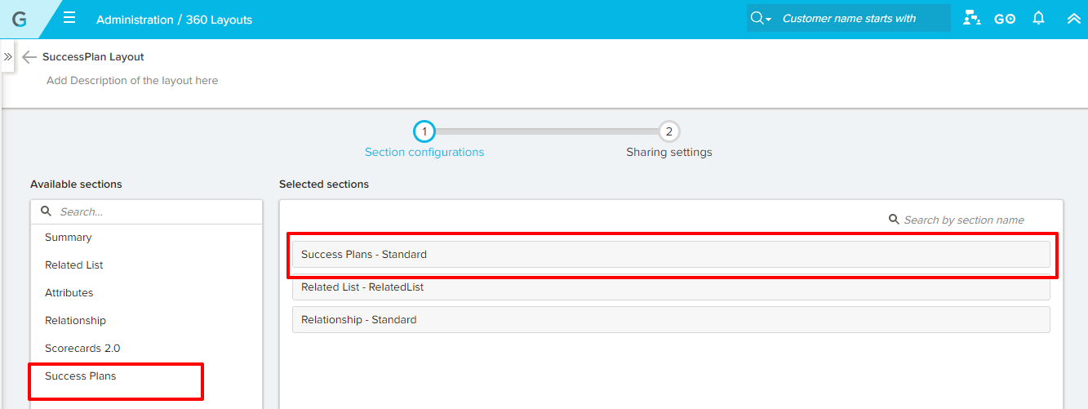The height and width of the screenshot is (409, 1088).
Task: Expand the collapsed left side panel
Action: [x=7, y=57]
